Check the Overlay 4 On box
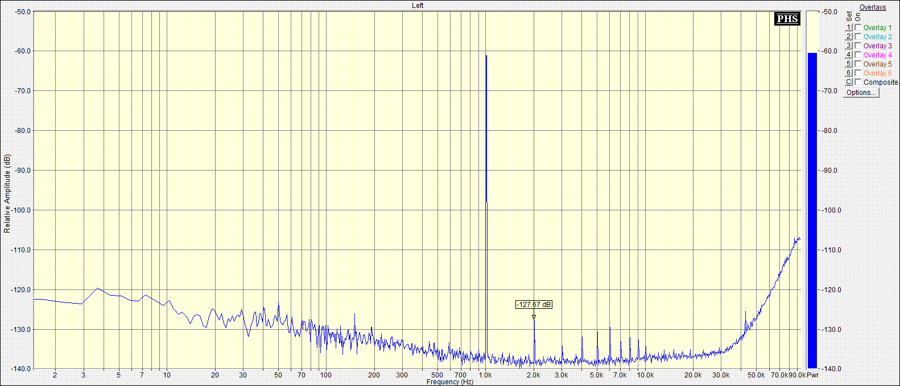Image resolution: width=900 pixels, height=386 pixels. 858,55
